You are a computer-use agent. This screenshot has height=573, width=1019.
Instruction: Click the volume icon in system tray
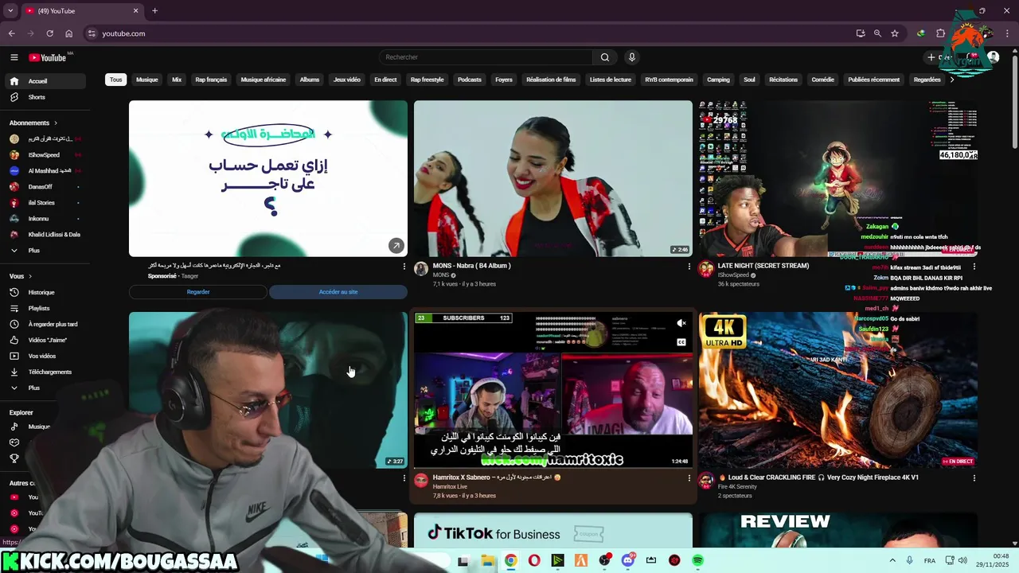click(x=962, y=560)
